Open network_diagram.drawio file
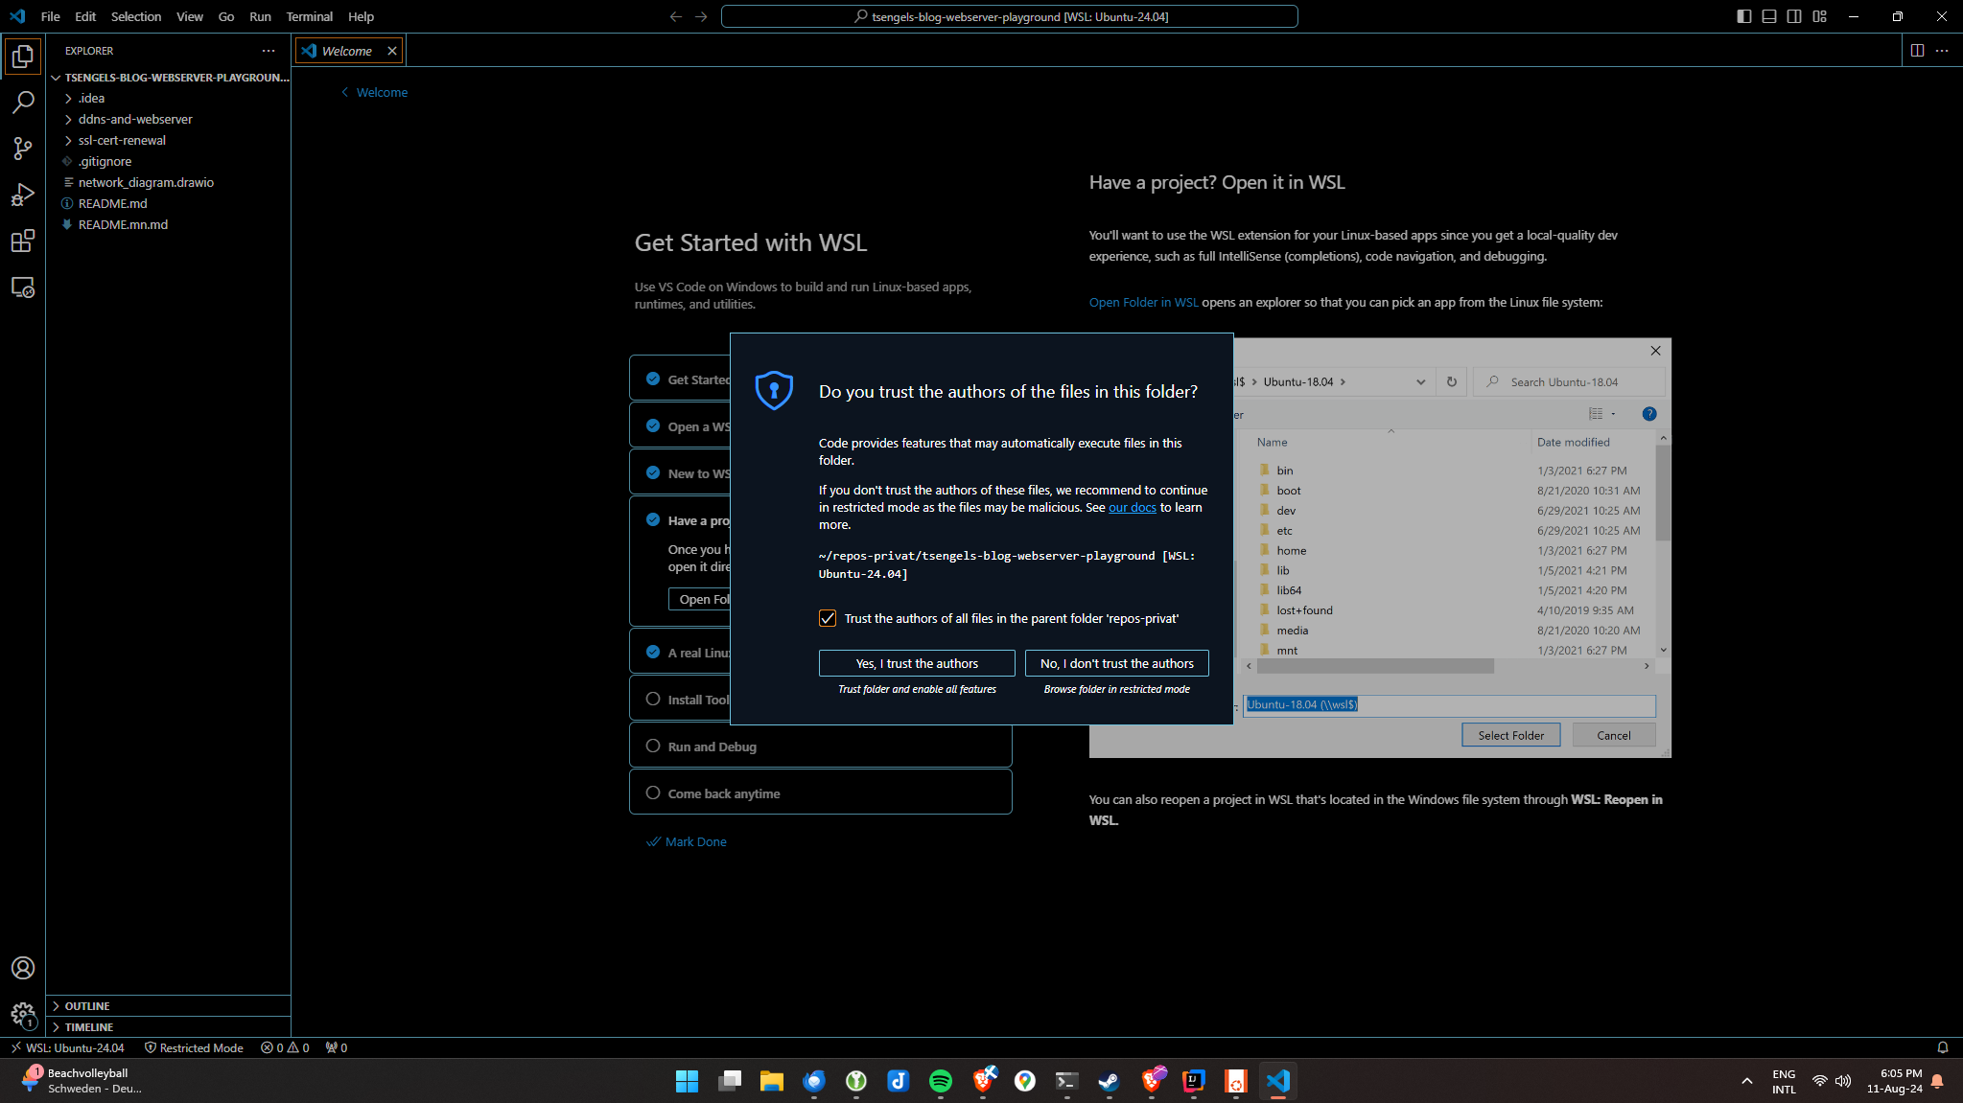 pyautogui.click(x=168, y=182)
